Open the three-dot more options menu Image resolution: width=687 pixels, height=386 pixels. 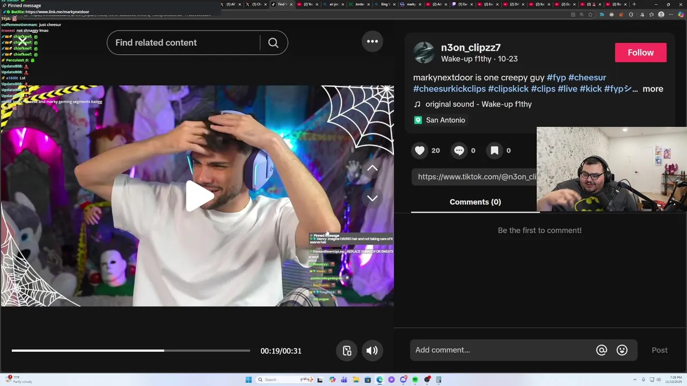pos(372,41)
